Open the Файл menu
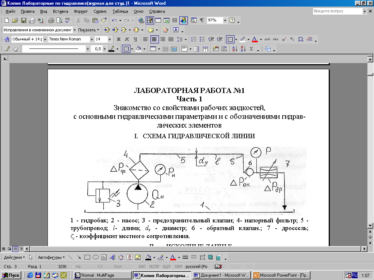Image resolution: width=374 pixels, height=280 pixels. (10, 11)
